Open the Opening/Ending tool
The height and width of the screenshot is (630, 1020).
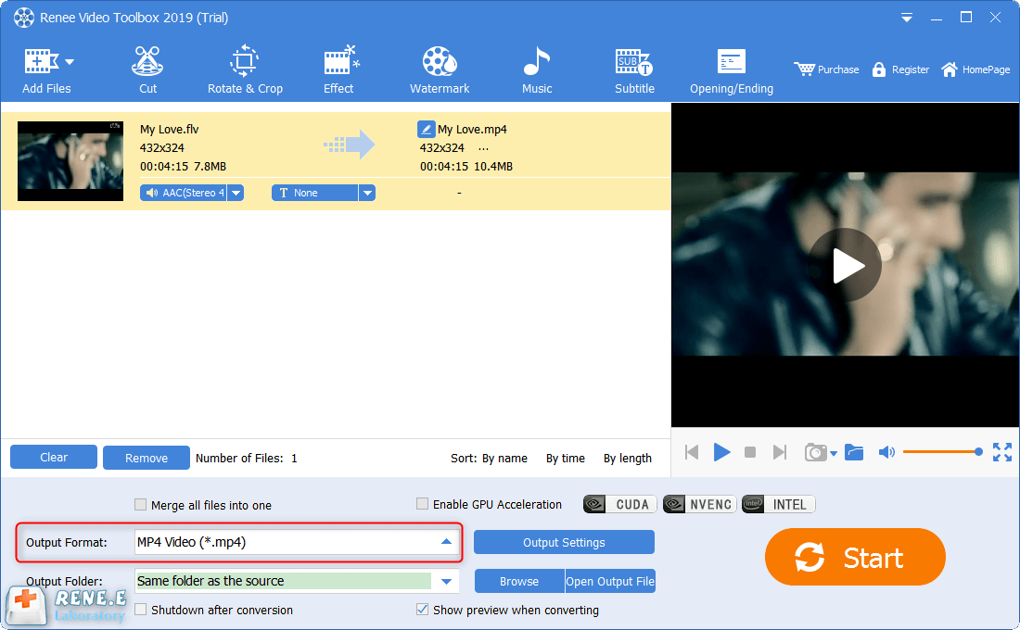(732, 70)
